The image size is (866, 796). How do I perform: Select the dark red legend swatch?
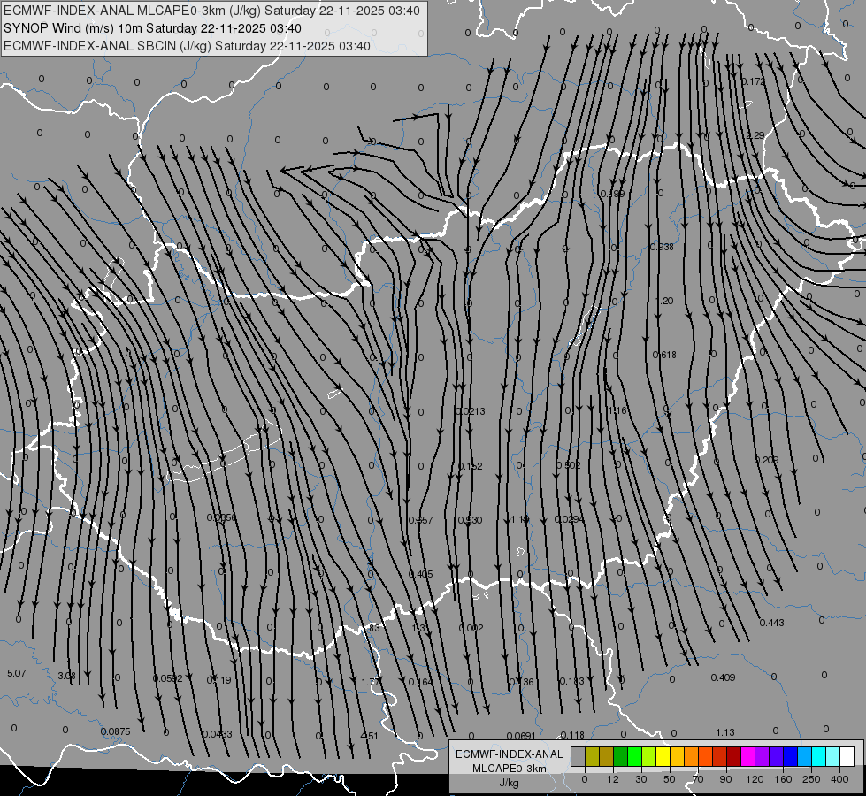pyautogui.click(x=734, y=757)
